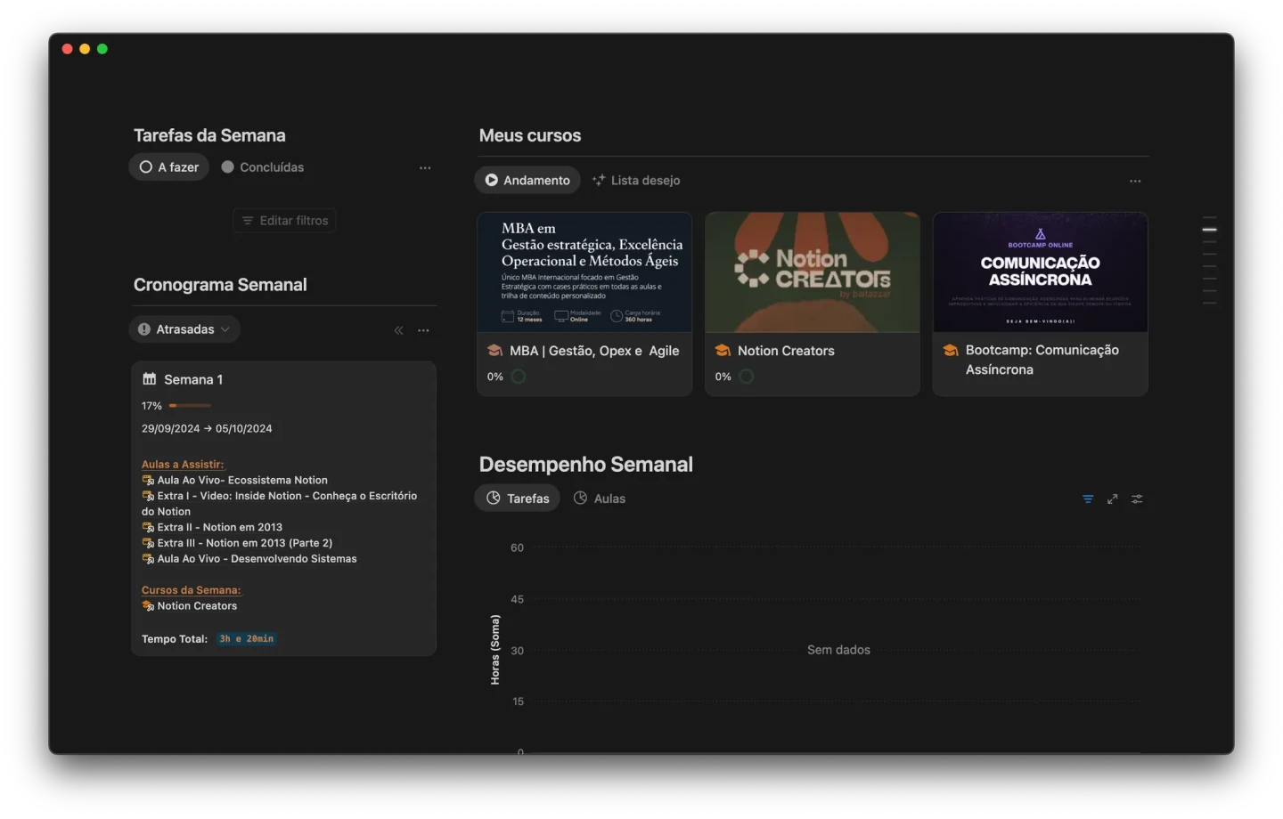Click the icon beside Notion Creators under Cursos da Semana
Screen dimensions: 1283x819
[148, 606]
